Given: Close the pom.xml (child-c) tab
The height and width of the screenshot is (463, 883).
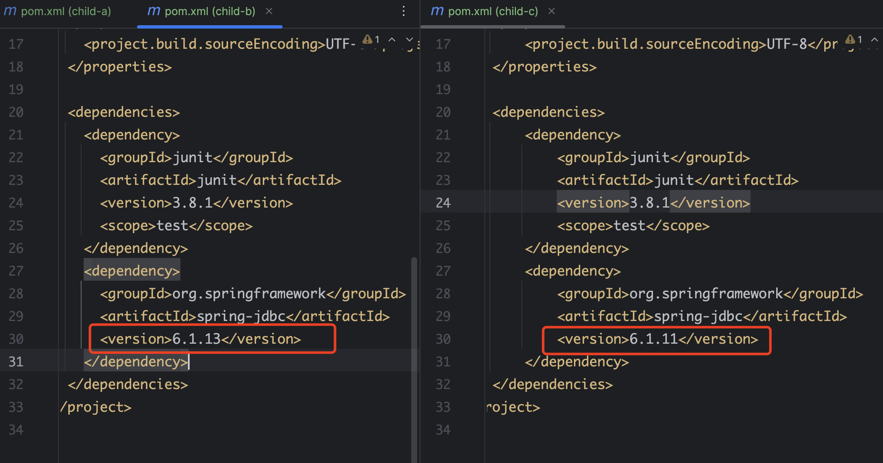Looking at the screenshot, I should (x=552, y=11).
